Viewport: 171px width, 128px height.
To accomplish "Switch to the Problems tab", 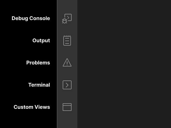I will point(67,63).
